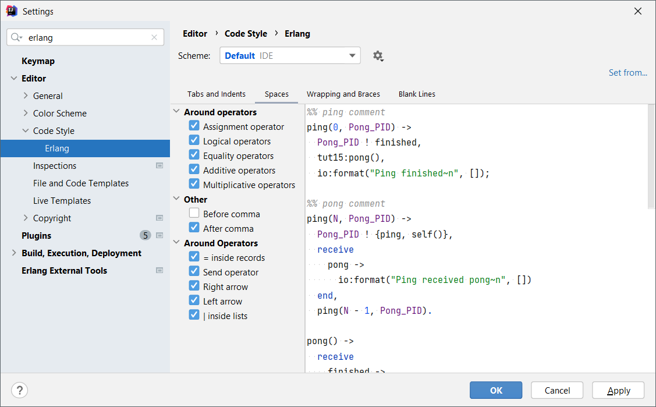Toggle the Multiplicative operators checkbox
This screenshot has height=407, width=656.
[194, 183]
